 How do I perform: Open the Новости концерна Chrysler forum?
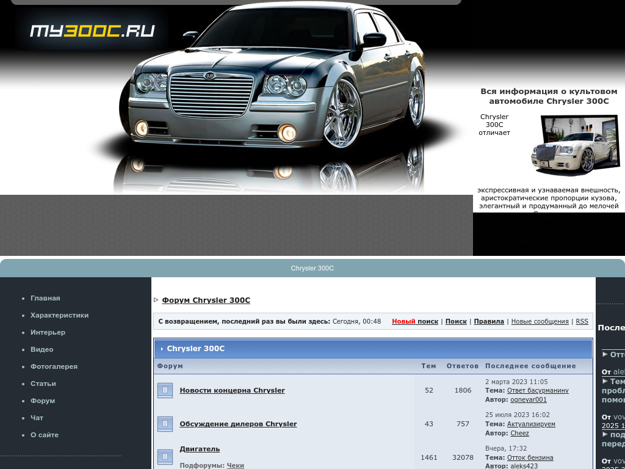point(232,390)
